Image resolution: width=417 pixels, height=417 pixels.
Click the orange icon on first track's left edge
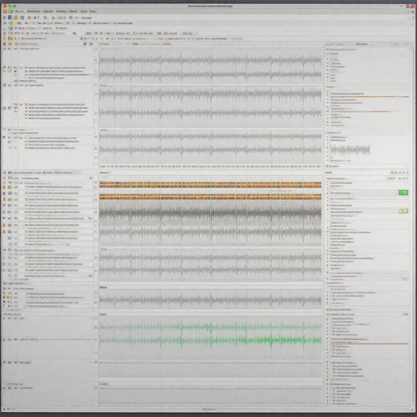4,67
